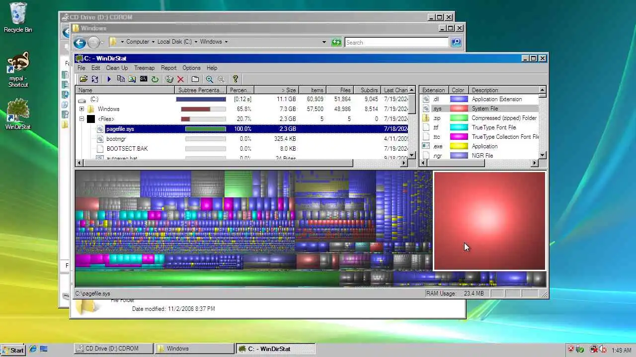Select the mypal Shortcut desktop icon
This screenshot has width=636, height=357.
pyautogui.click(x=18, y=69)
